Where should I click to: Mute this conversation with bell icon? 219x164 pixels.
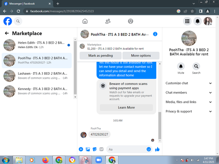(181, 66)
